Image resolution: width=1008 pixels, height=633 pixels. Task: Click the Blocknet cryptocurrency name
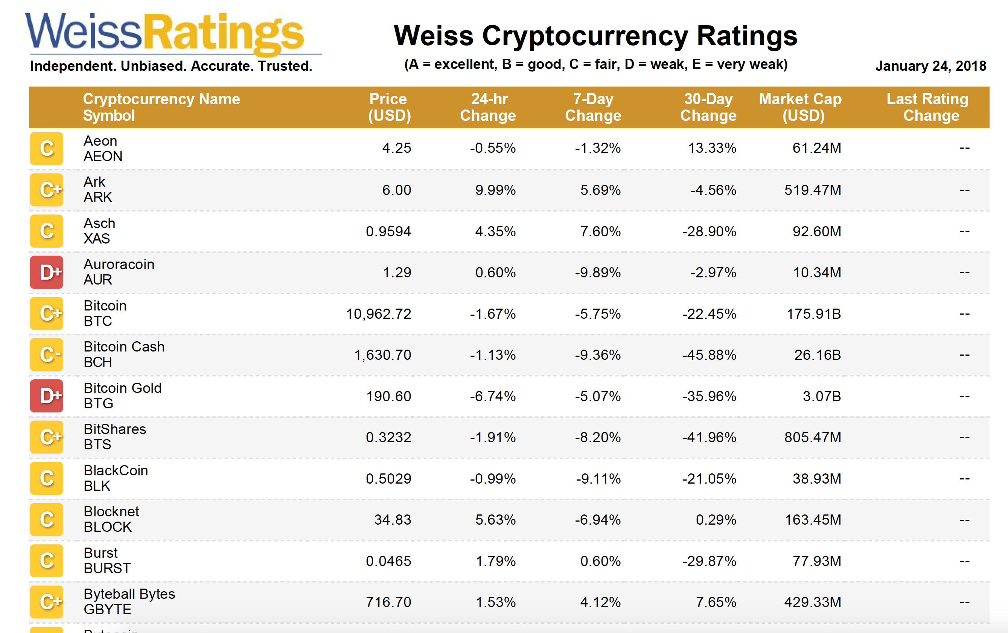tap(111, 511)
